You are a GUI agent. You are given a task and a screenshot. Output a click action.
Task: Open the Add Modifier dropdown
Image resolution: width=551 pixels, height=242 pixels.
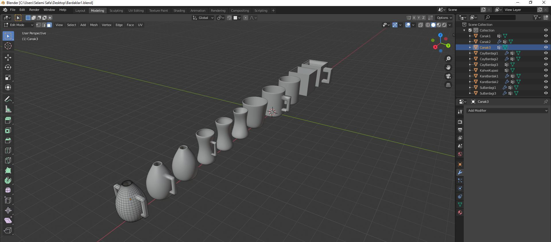[x=507, y=111]
